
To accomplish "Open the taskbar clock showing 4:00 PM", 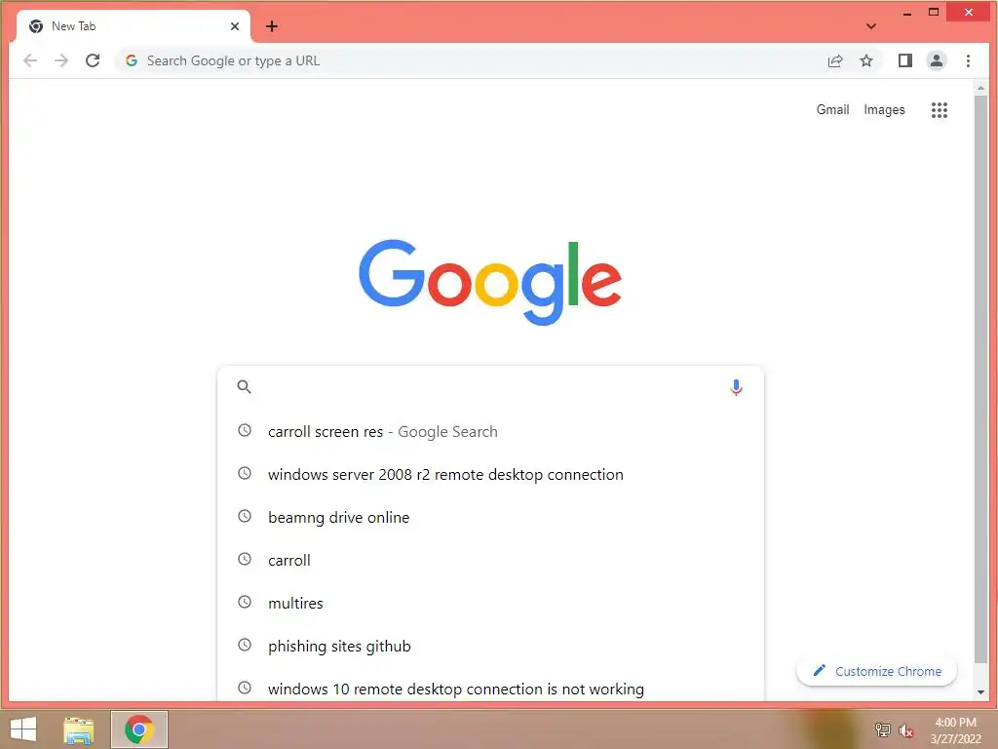I will (x=955, y=730).
